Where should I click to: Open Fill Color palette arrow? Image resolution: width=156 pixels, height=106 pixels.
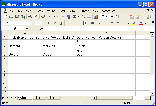[x=137, y=23]
